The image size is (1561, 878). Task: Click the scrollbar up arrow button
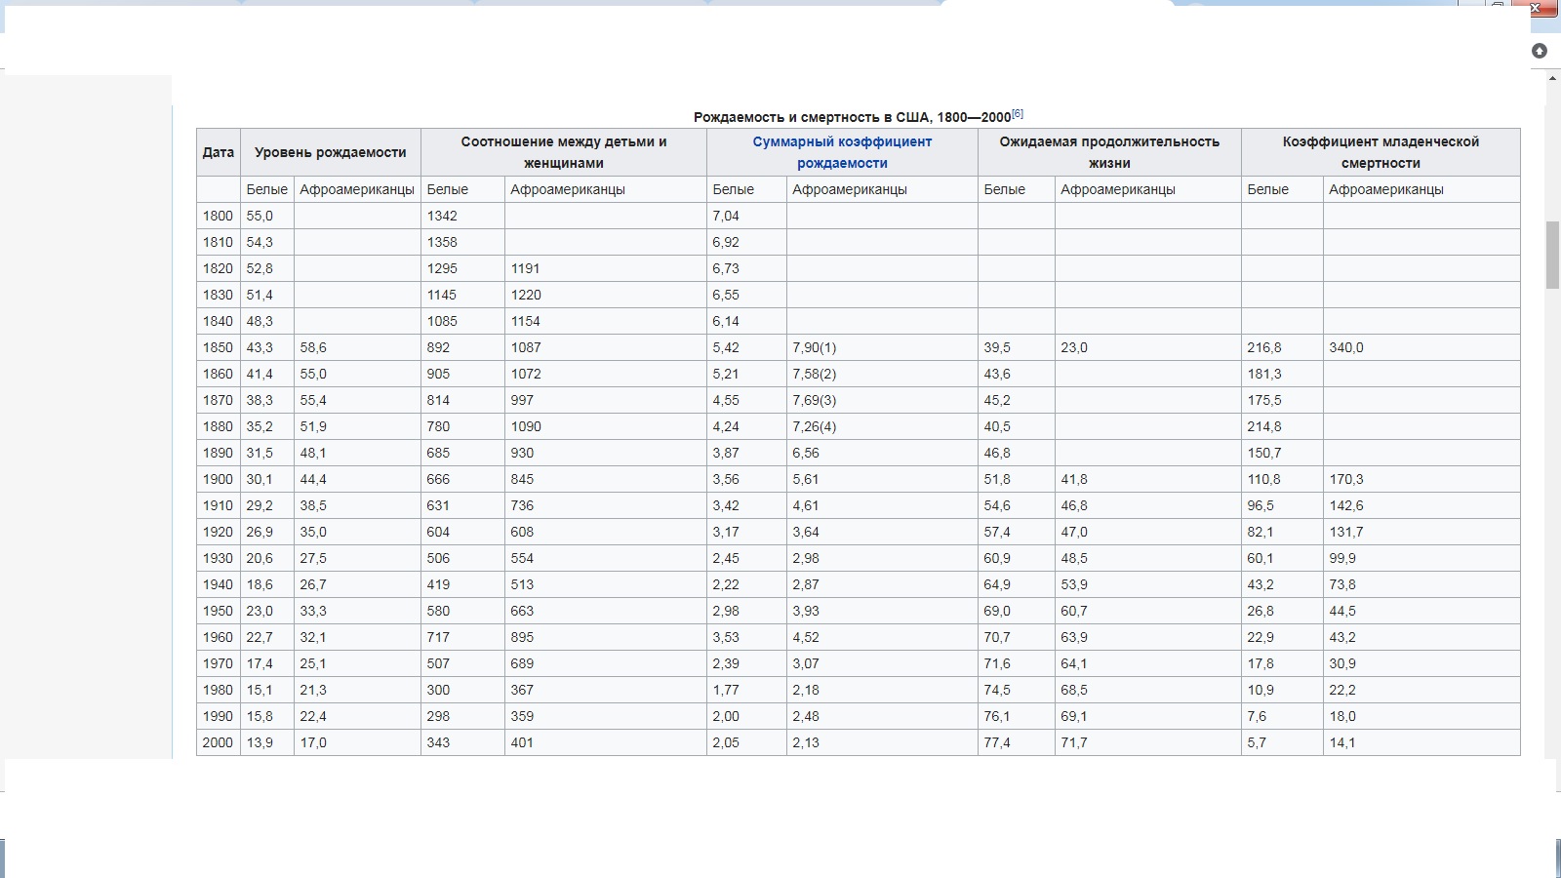tap(1552, 77)
